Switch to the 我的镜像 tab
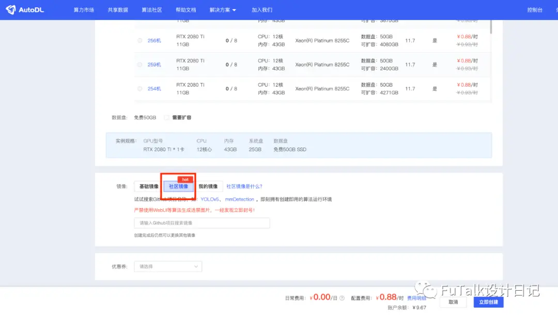Image resolution: width=558 pixels, height=315 pixels. tap(208, 187)
